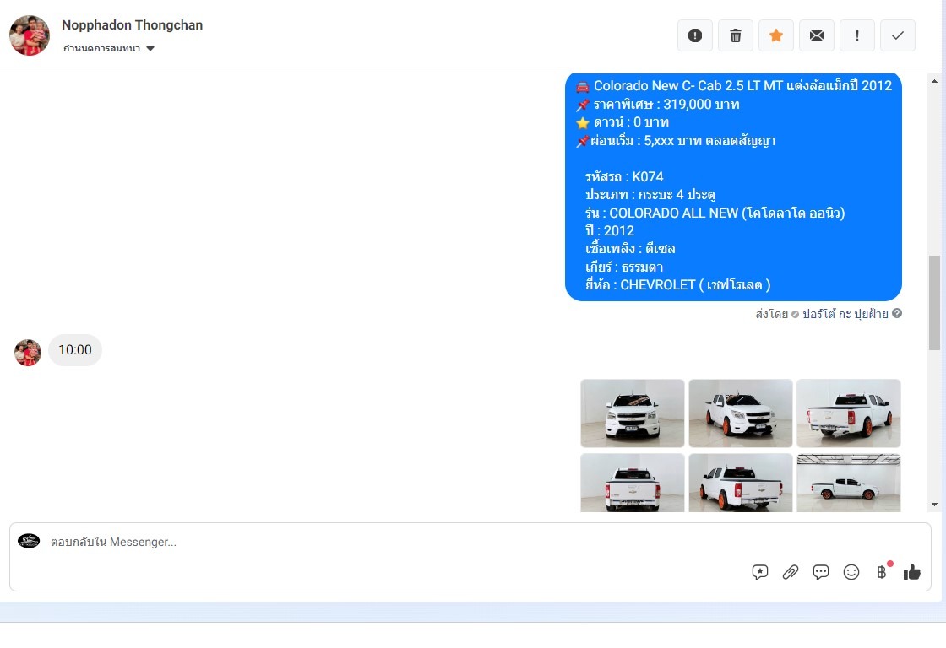
Task: Click the baht payment request icon
Action: point(882,572)
